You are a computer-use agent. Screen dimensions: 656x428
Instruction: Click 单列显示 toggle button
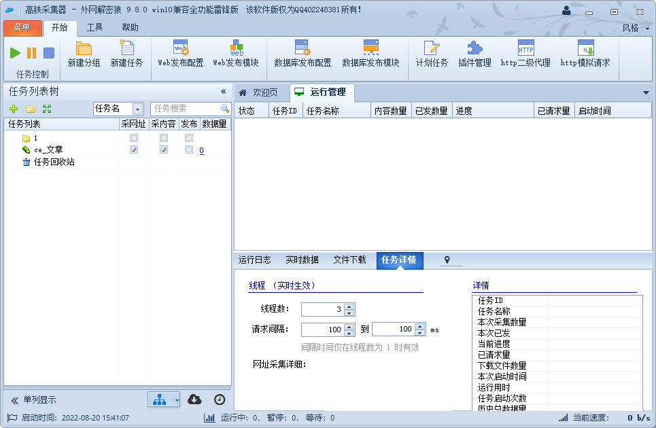pyautogui.click(x=33, y=400)
